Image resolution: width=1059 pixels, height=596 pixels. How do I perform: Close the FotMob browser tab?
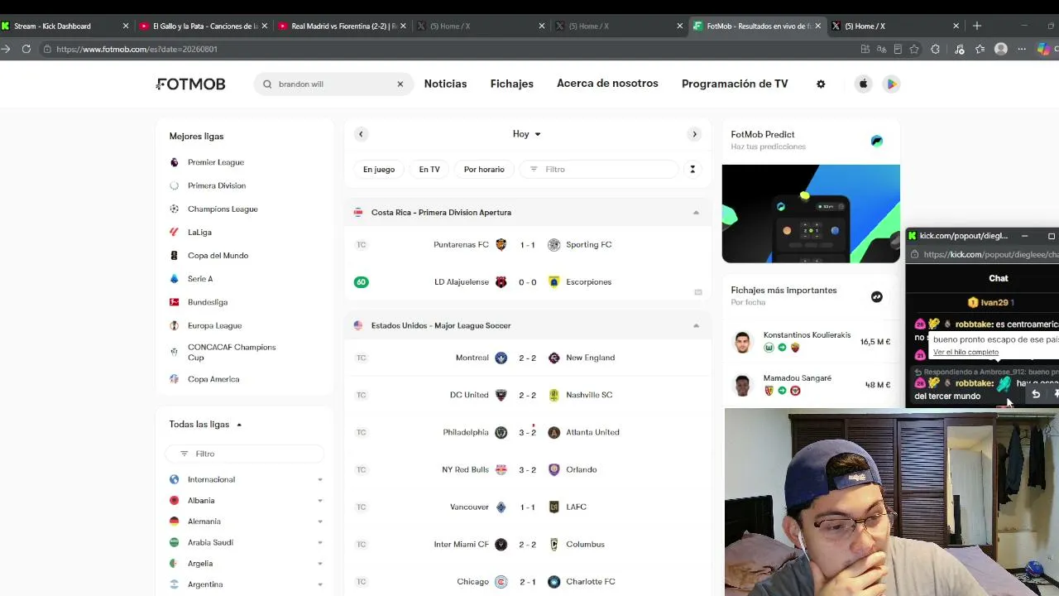[818, 26]
